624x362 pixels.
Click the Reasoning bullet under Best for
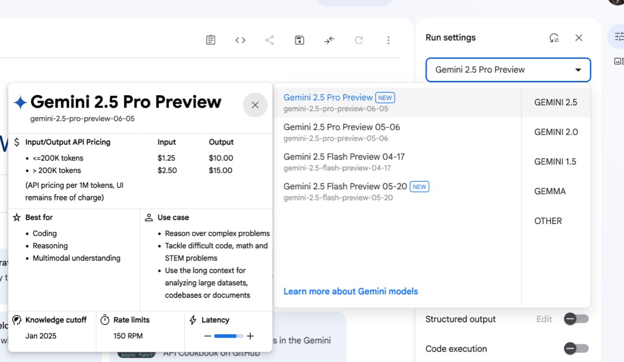(50, 246)
